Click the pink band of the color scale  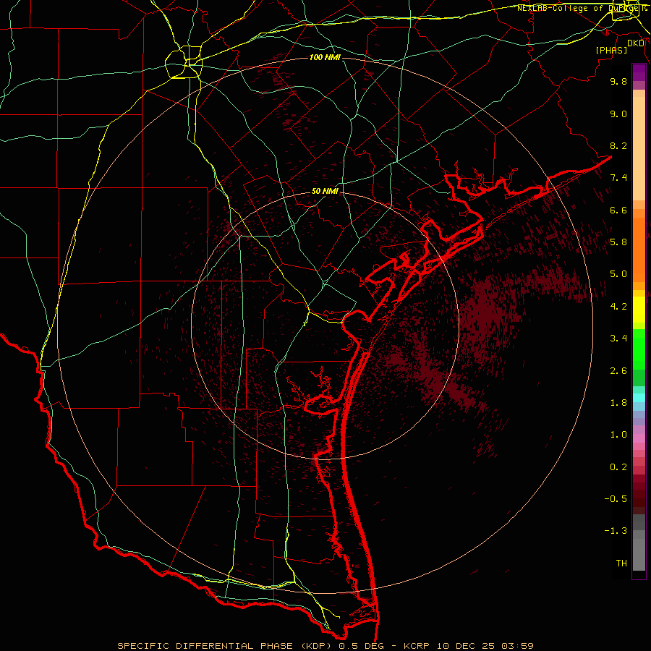point(639,438)
